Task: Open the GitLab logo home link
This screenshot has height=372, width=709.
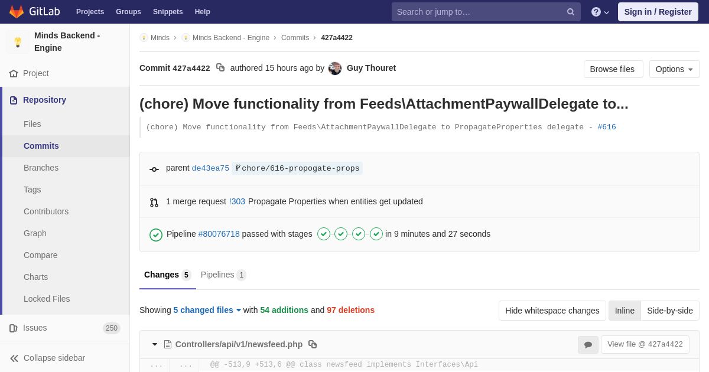Action: tap(35, 12)
